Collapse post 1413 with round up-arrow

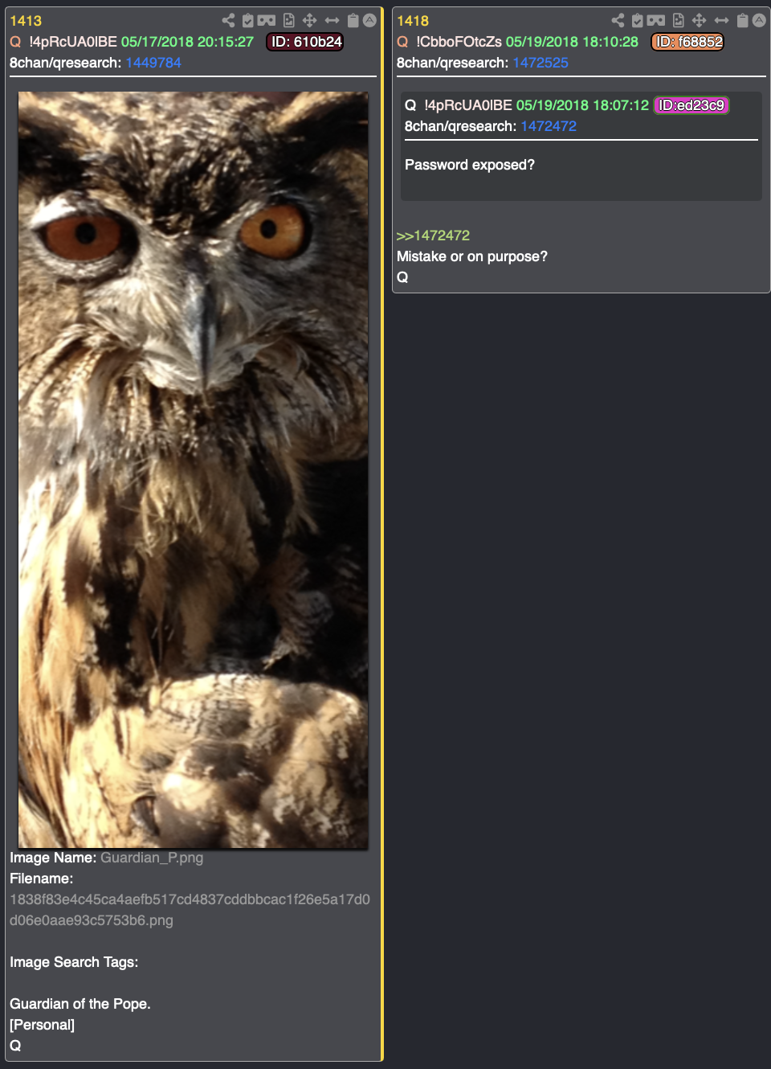pyautogui.click(x=369, y=20)
